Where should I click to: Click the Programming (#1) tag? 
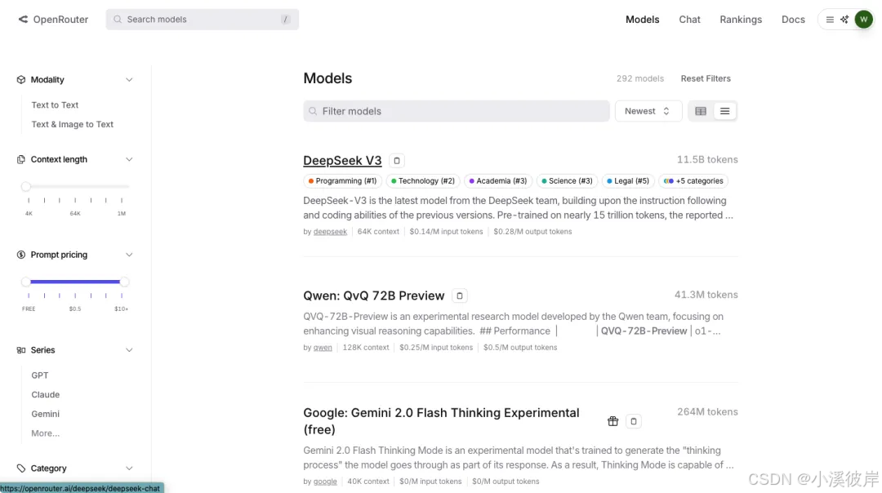[x=342, y=181]
